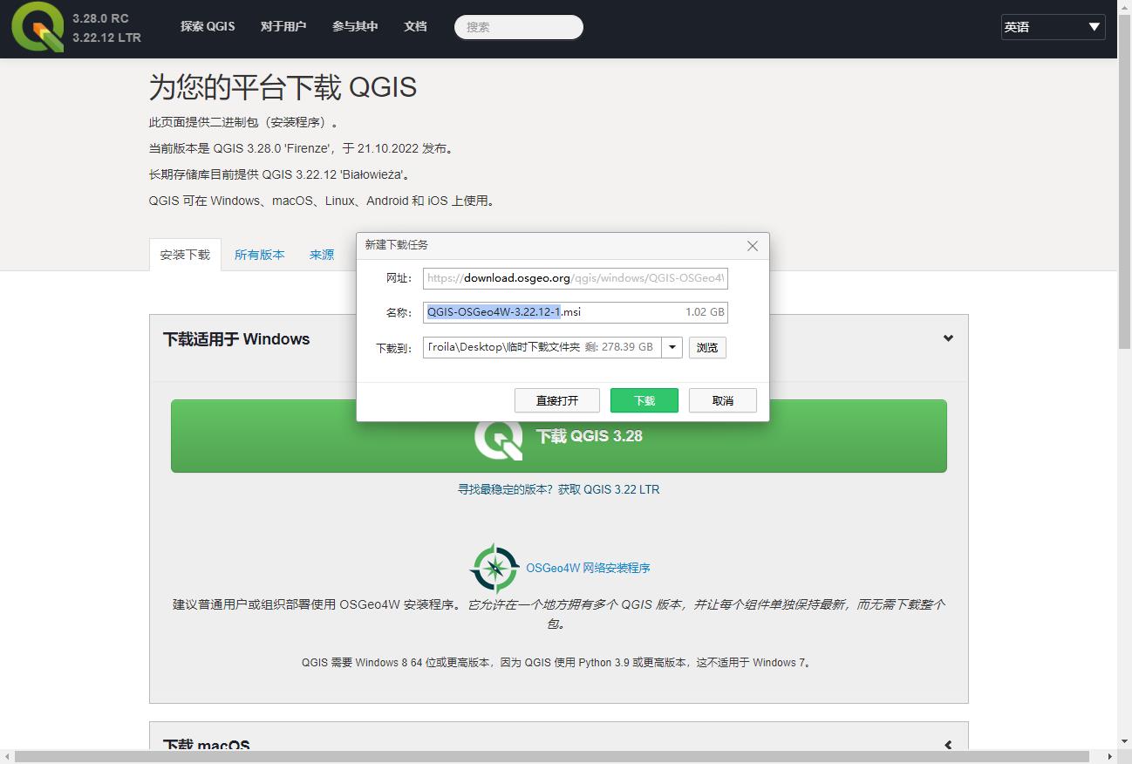Click the 3.22.12 LTR version text
Image resolution: width=1132 pixels, height=764 pixels.
[106, 38]
